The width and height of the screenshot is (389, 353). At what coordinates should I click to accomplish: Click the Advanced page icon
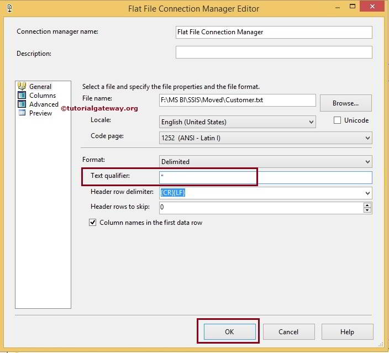click(22, 104)
